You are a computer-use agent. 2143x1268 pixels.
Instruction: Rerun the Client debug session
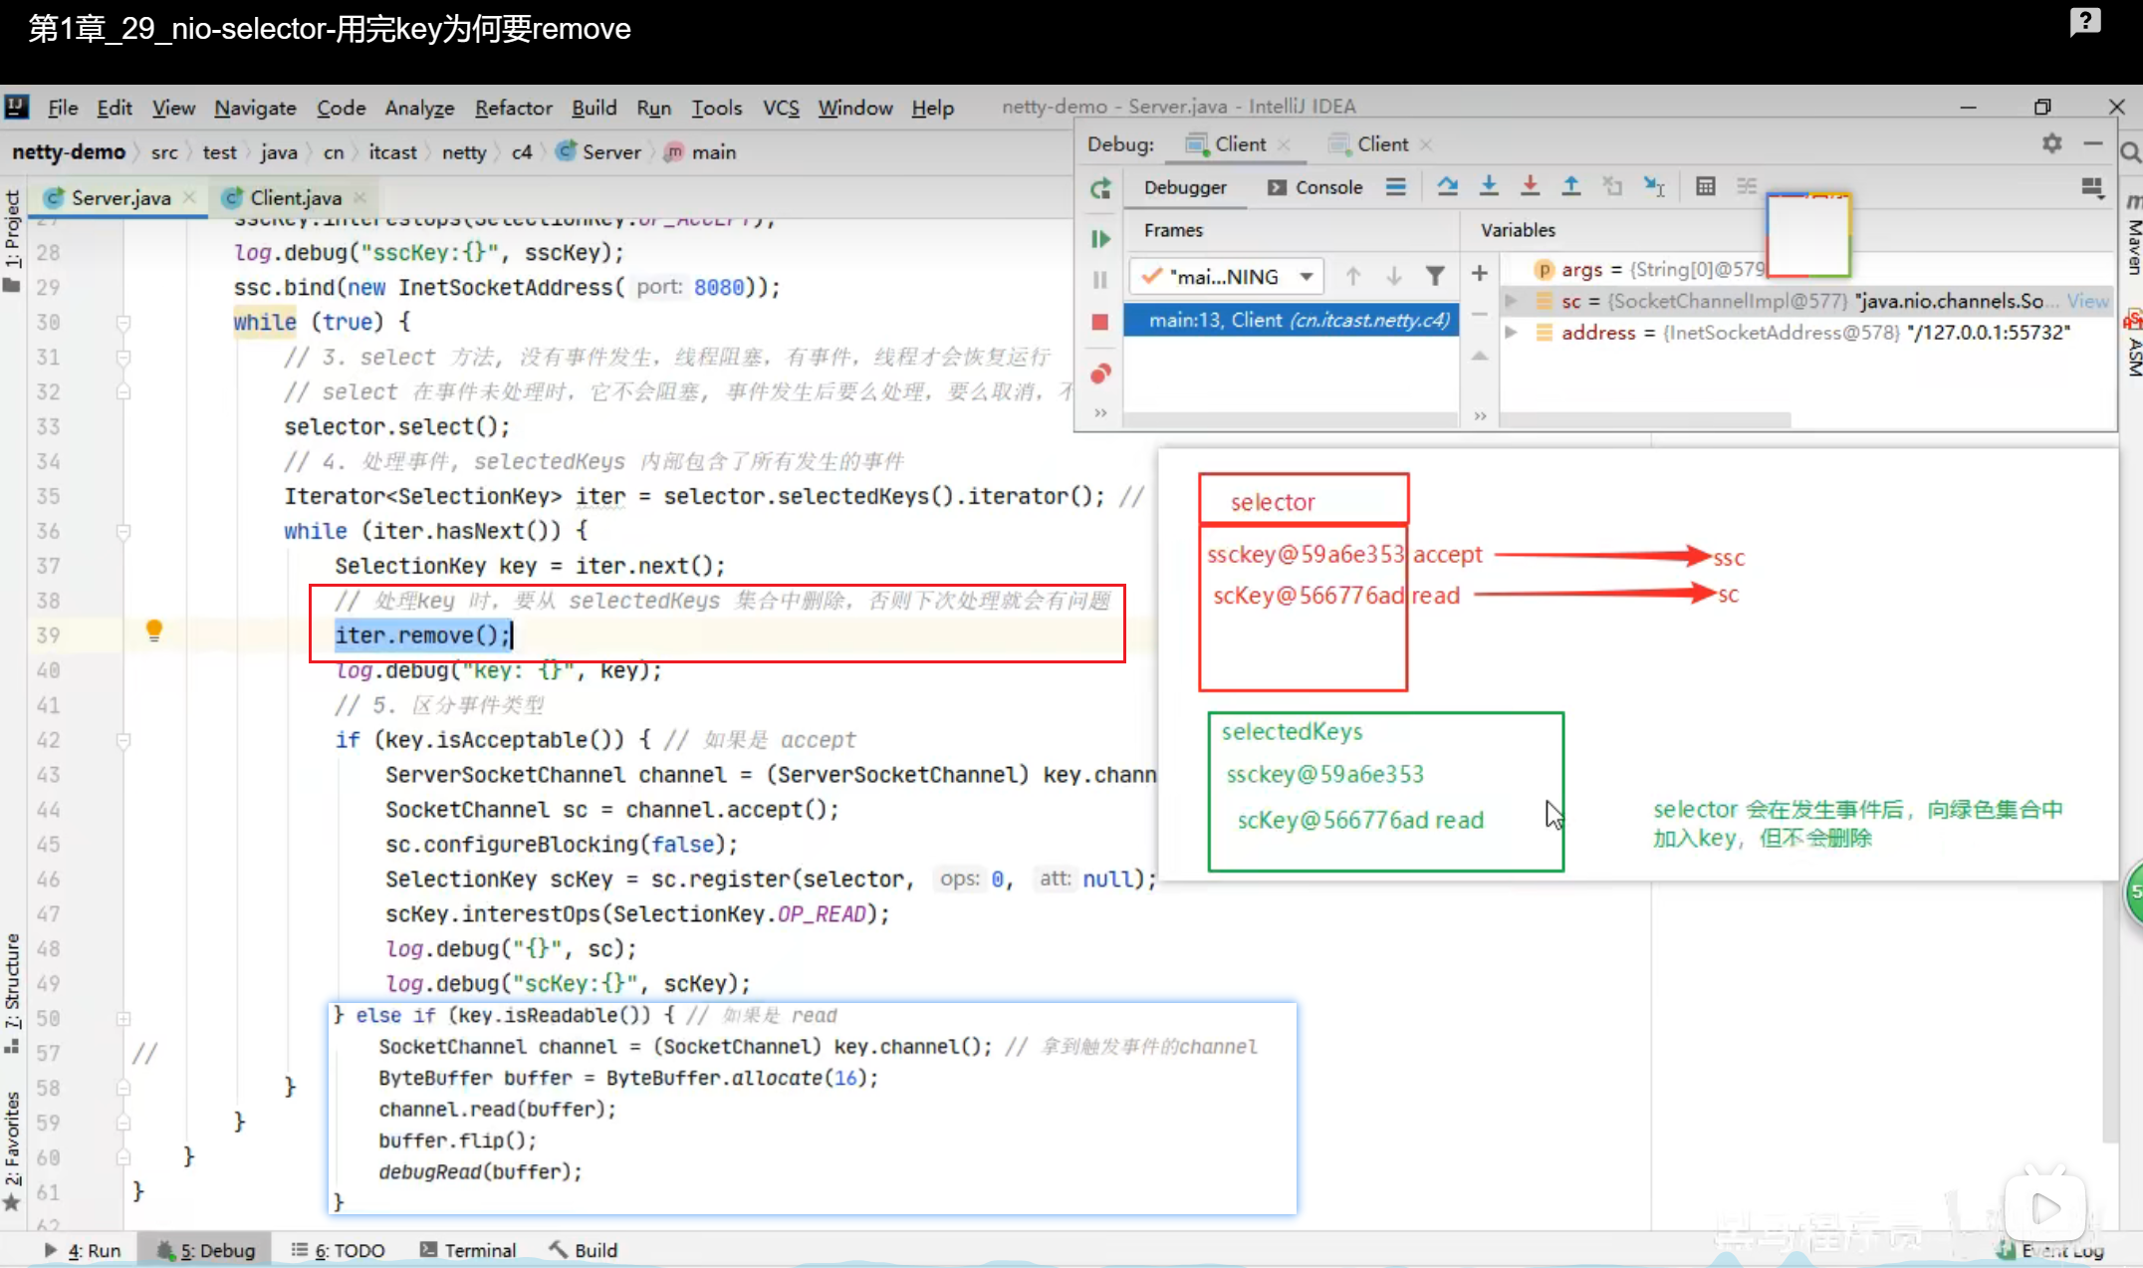tap(1100, 188)
